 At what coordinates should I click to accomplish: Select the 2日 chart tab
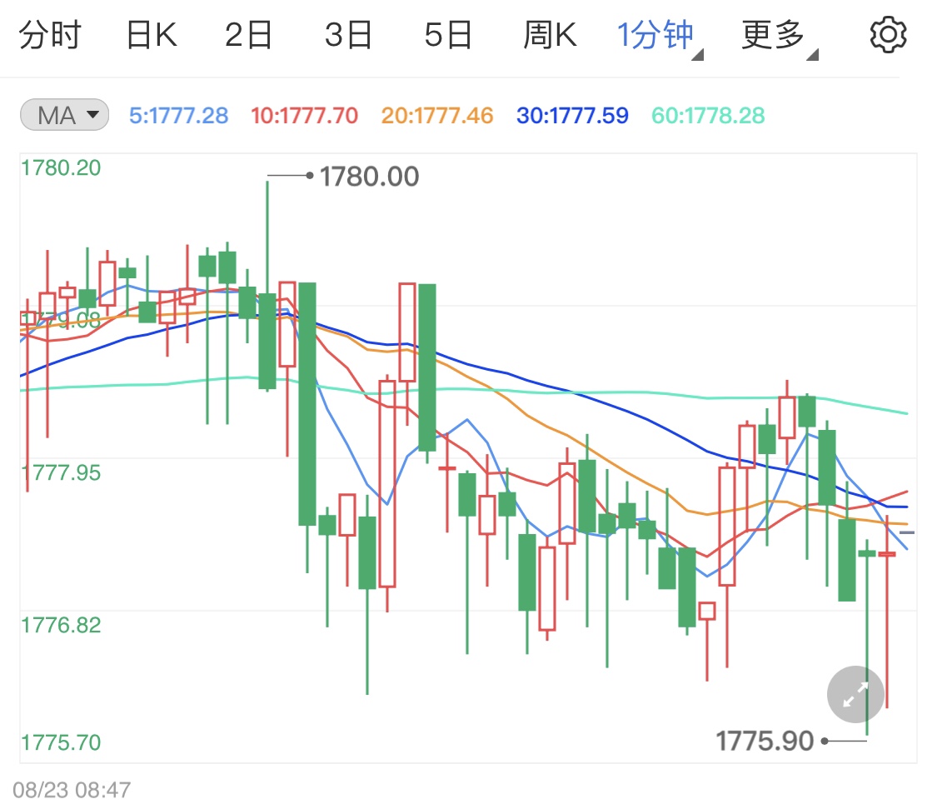tap(248, 35)
